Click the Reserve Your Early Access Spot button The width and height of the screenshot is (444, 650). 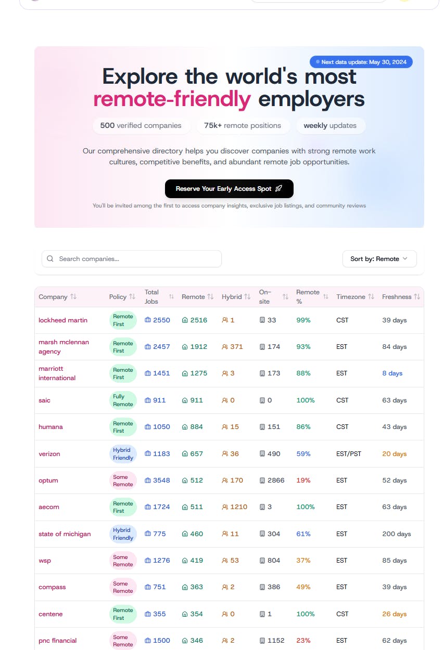(229, 189)
